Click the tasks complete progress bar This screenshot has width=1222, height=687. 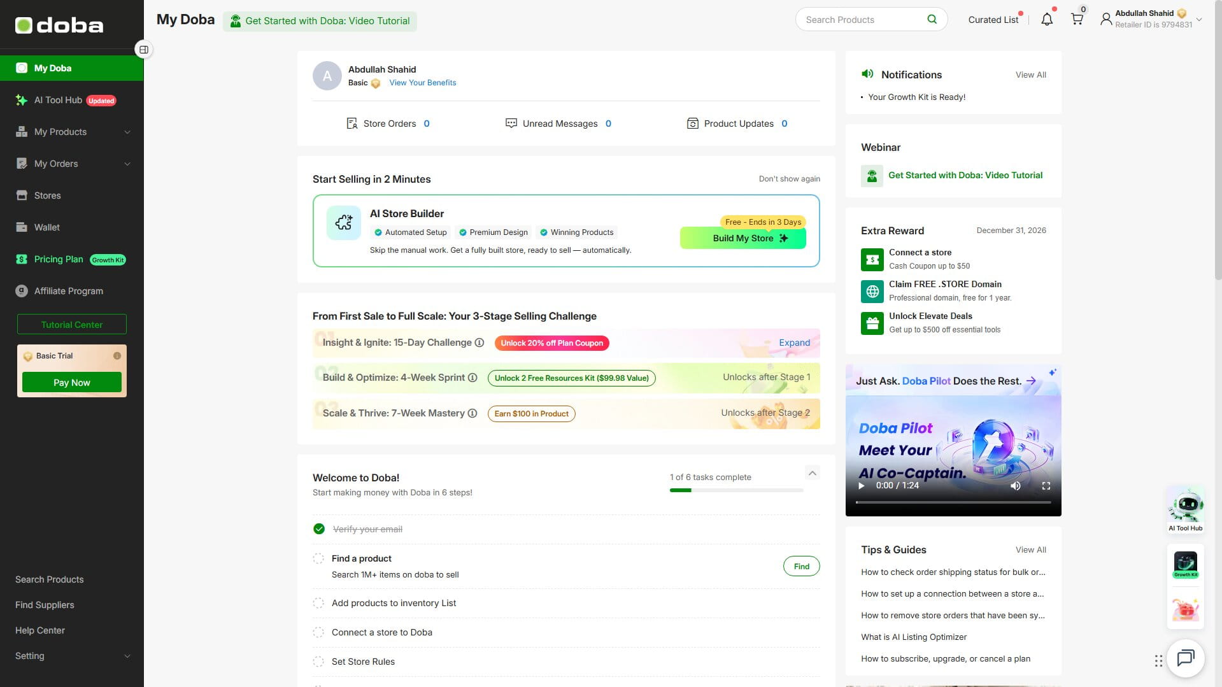[736, 490]
